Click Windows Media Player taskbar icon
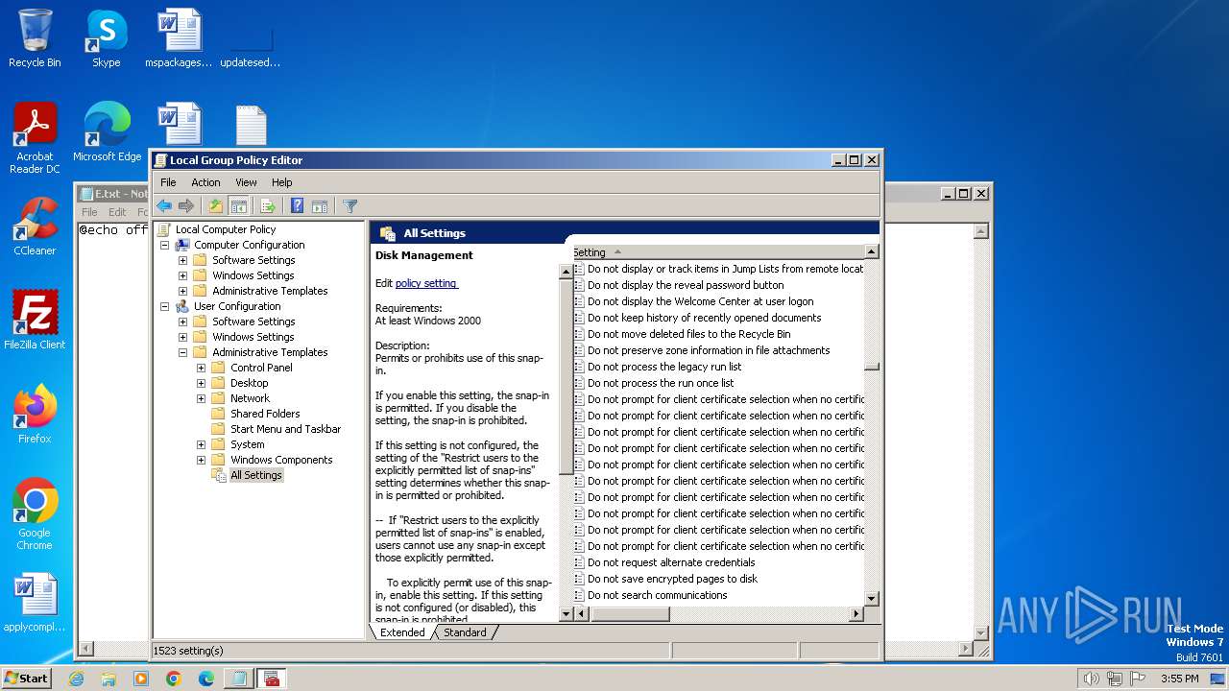This screenshot has height=691, width=1229. pyautogui.click(x=141, y=679)
